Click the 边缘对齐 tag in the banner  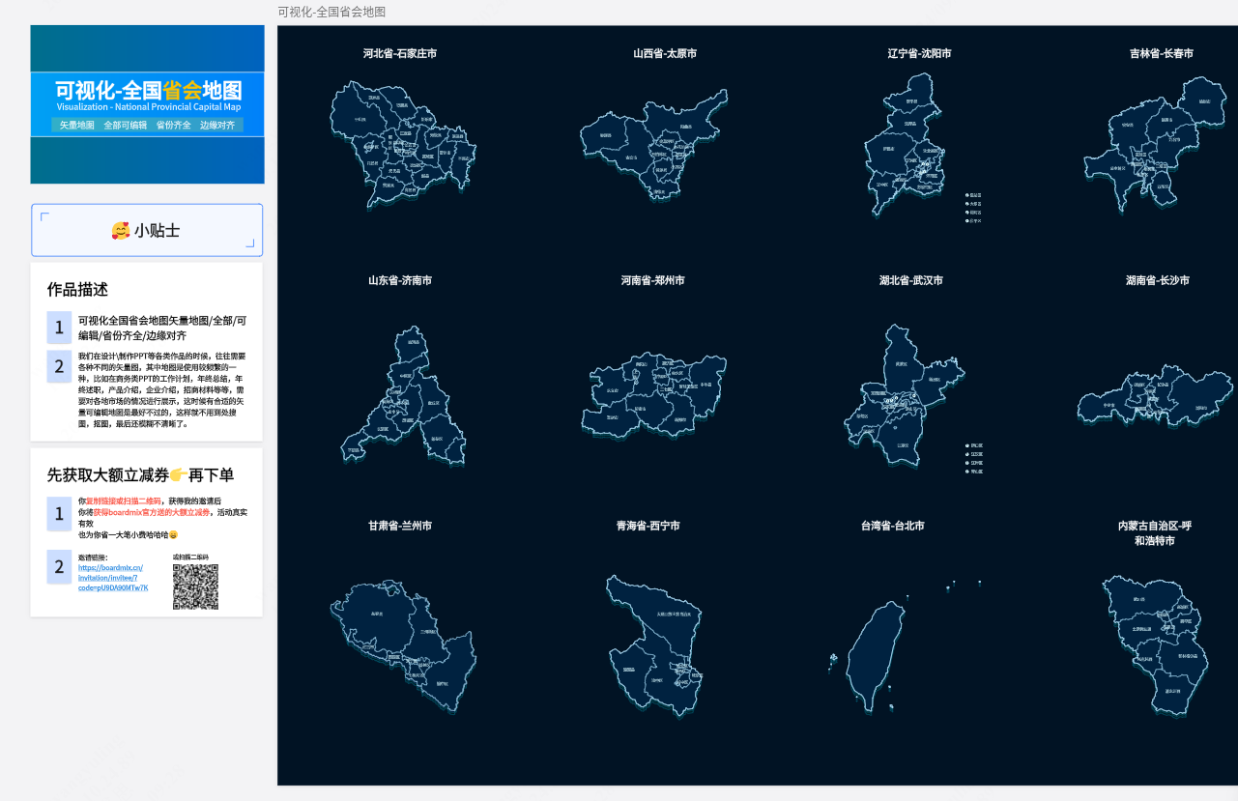217,125
